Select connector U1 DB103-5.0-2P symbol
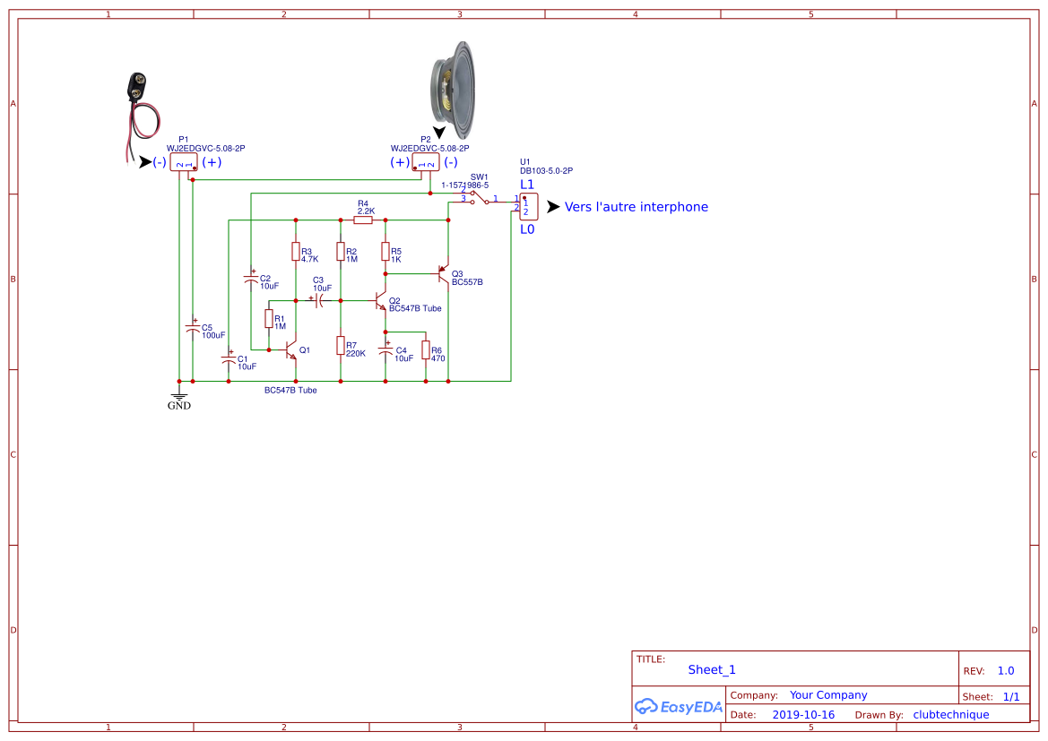The width and height of the screenshot is (1048, 741). [x=527, y=206]
